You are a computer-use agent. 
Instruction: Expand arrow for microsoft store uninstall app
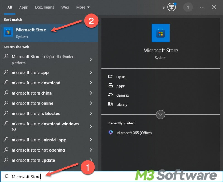(x=91, y=140)
